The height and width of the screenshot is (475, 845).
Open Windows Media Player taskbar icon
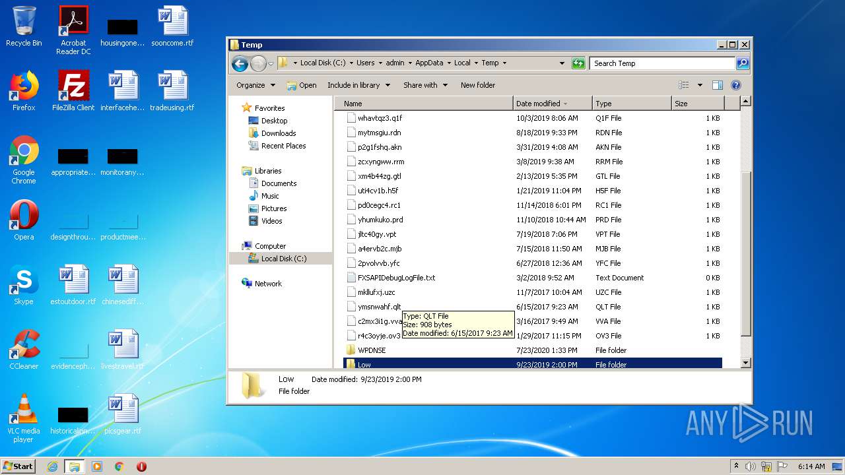97,466
